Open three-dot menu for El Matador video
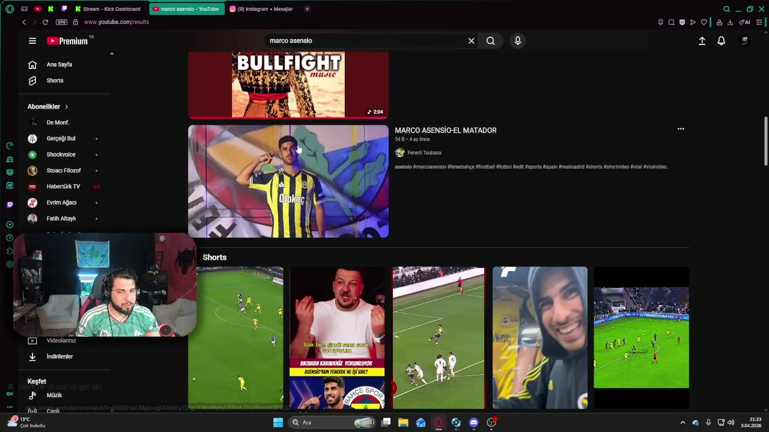769x432 pixels. 681,129
